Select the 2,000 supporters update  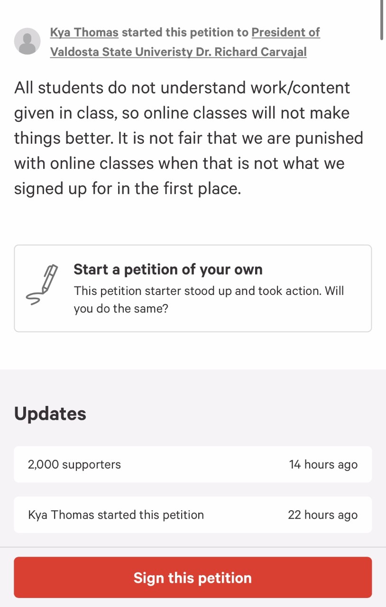(193, 464)
